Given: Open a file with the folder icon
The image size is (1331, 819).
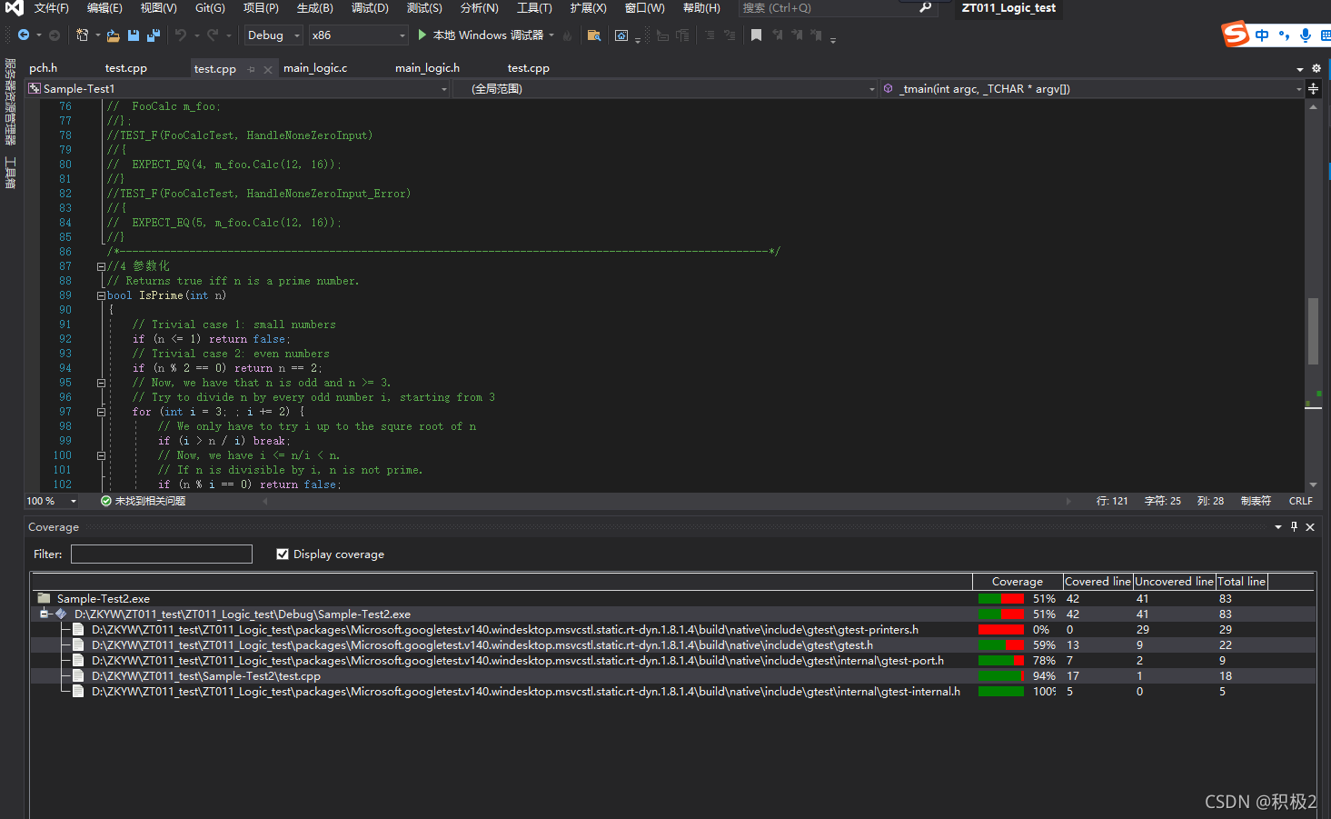Looking at the screenshot, I should [x=113, y=35].
